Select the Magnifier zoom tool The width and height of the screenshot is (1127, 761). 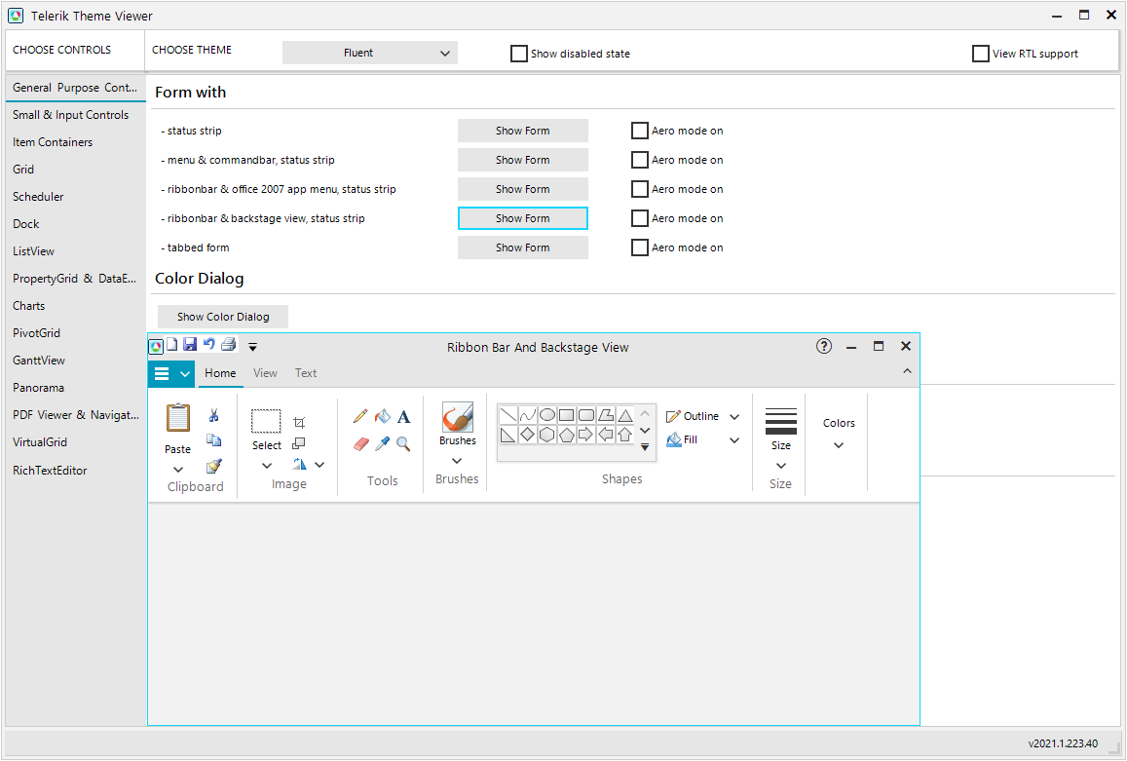coord(404,444)
